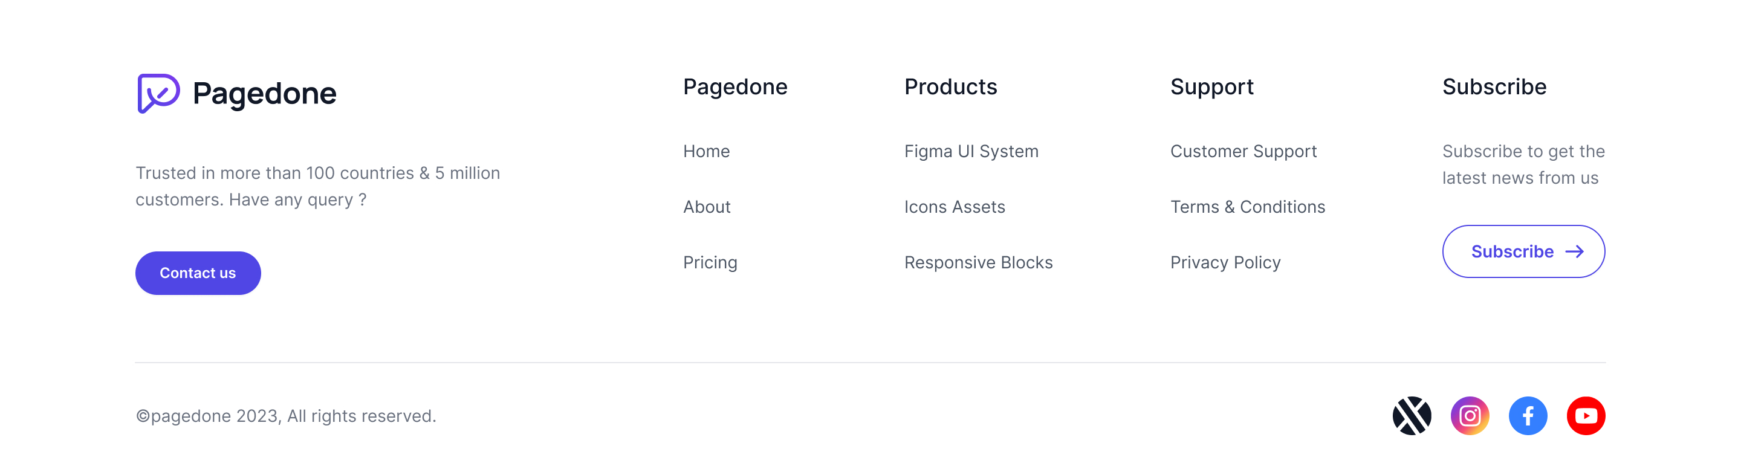
Task: Open the Instagram social icon
Action: [1470, 416]
